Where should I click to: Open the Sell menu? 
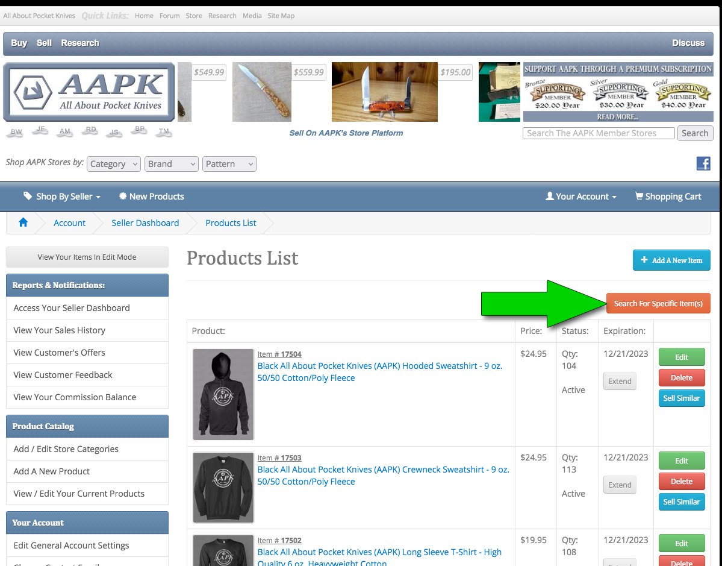point(44,43)
